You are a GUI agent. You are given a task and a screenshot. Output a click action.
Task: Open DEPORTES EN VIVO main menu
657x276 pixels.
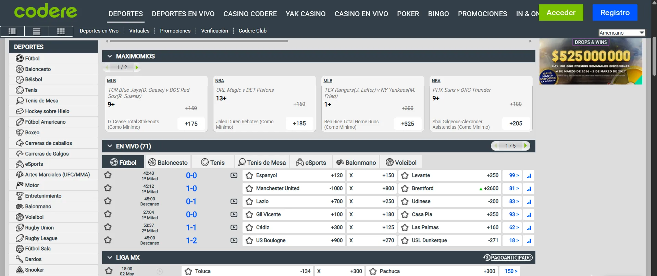click(x=183, y=14)
